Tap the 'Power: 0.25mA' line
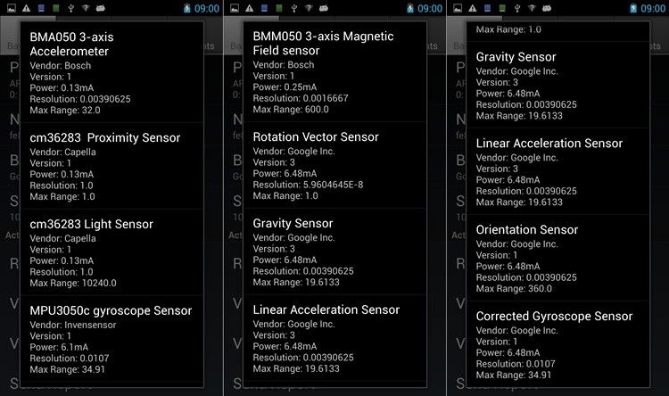Image resolution: width=669 pixels, height=396 pixels. click(x=285, y=87)
